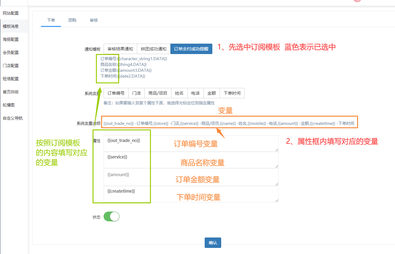395x254 pixels.
Task: Go to 海报配置 in the sidebar
Action: click(11, 39)
